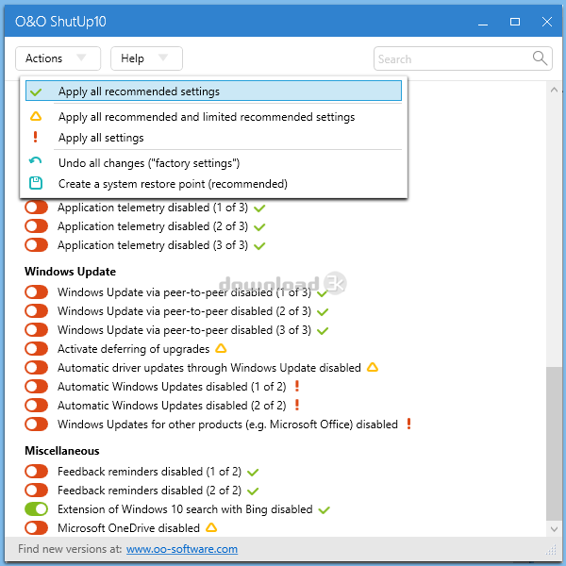This screenshot has height=566, width=566.
Task: Click the vertical scrollbar thumb
Action: coord(555,443)
